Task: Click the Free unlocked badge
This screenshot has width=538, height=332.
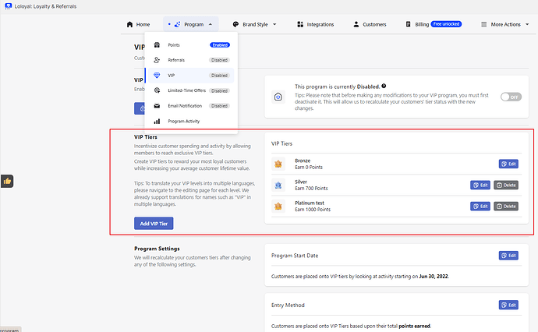Action: [446, 24]
